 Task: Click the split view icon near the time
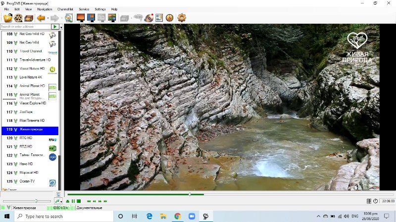click(369, 201)
